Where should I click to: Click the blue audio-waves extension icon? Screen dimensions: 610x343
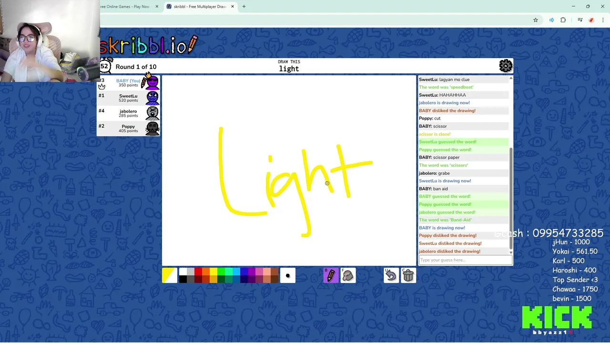551,20
